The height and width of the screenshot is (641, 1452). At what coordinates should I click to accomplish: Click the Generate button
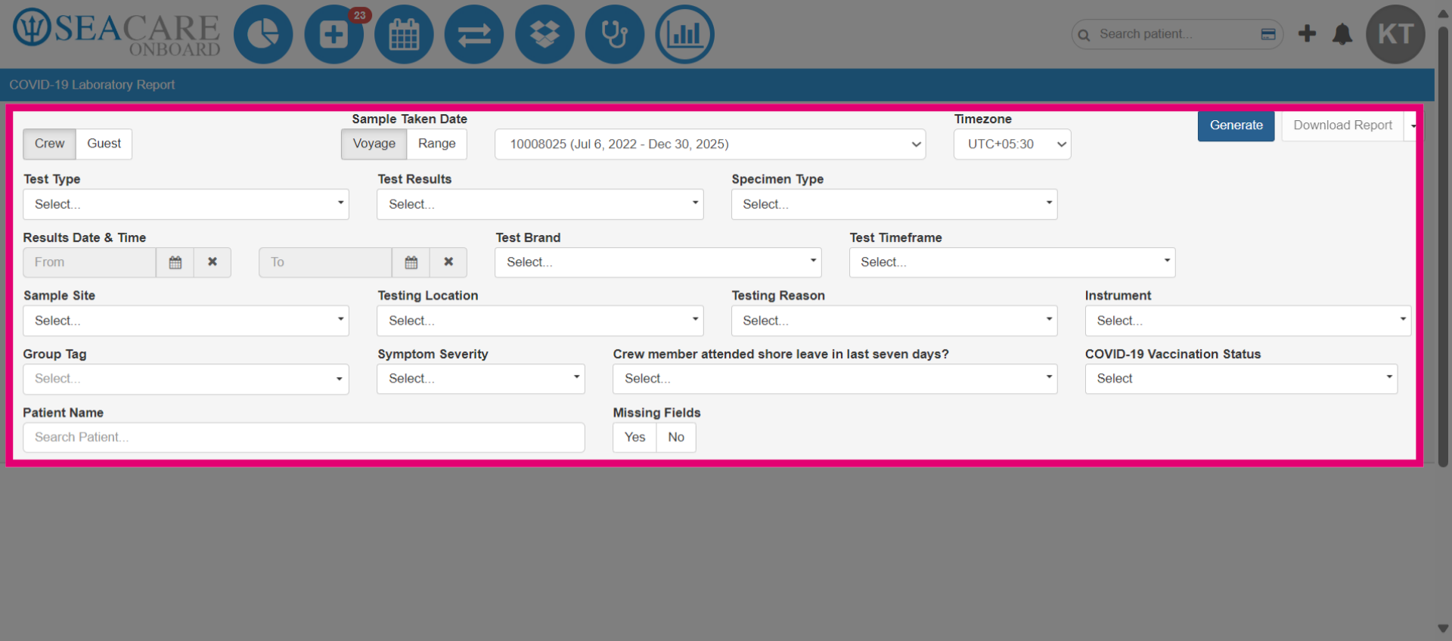[1236, 125]
